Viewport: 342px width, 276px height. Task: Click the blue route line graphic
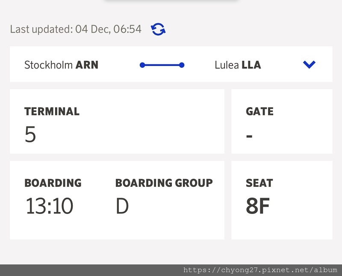tap(162, 65)
